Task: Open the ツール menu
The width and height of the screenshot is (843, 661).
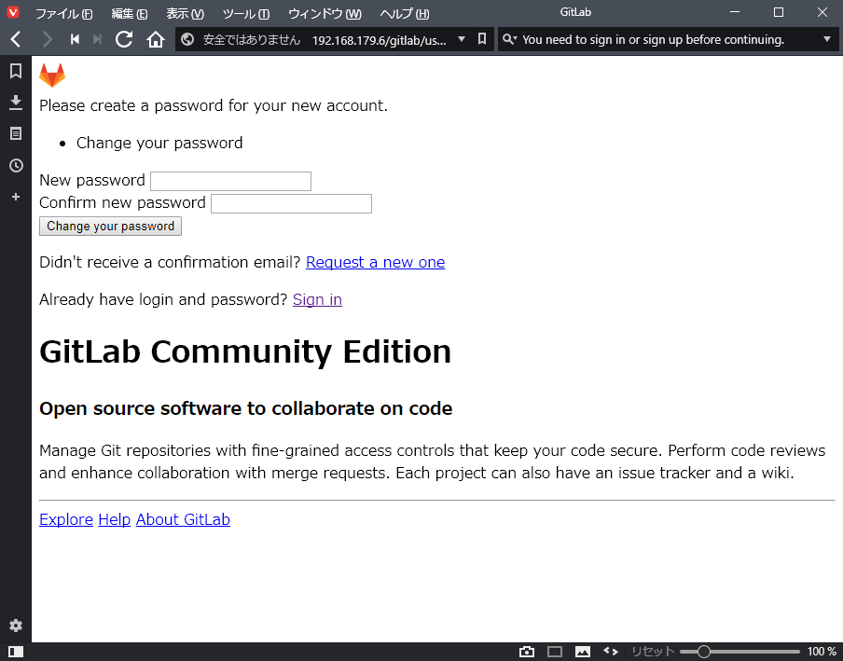Action: click(246, 13)
